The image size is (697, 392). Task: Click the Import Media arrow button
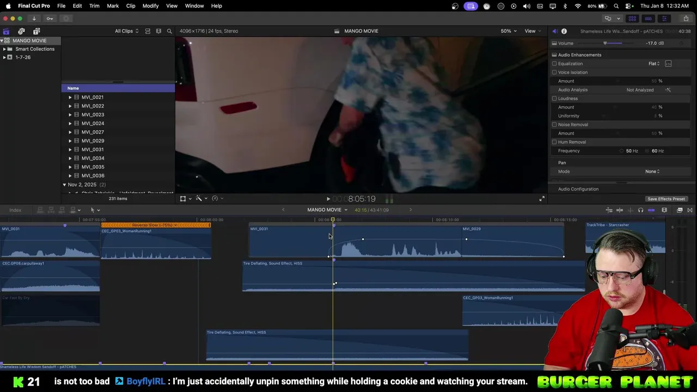coord(34,19)
